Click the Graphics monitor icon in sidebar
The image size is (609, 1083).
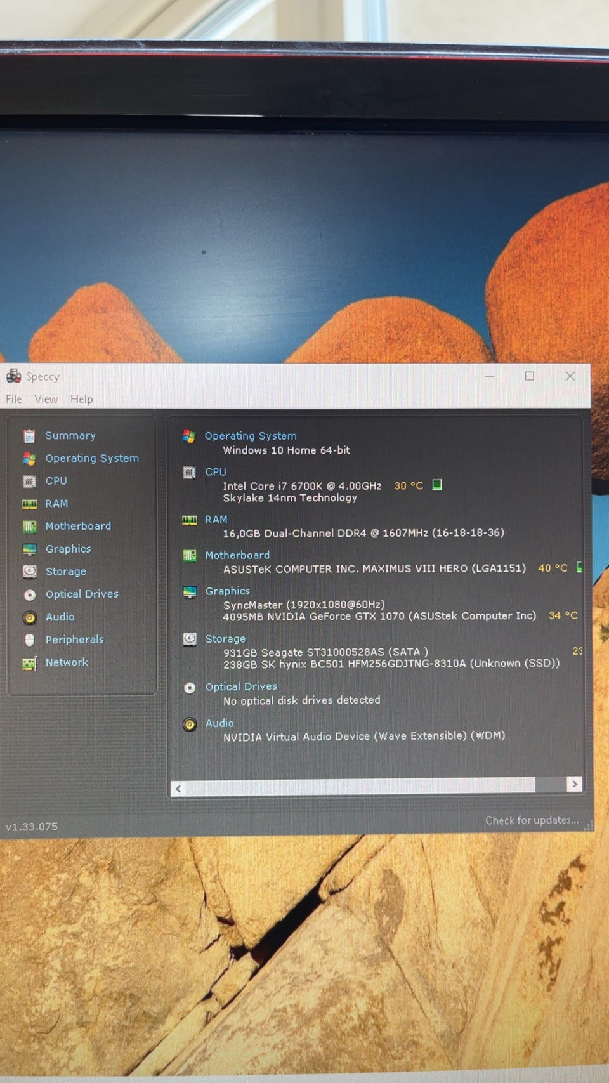coord(29,549)
